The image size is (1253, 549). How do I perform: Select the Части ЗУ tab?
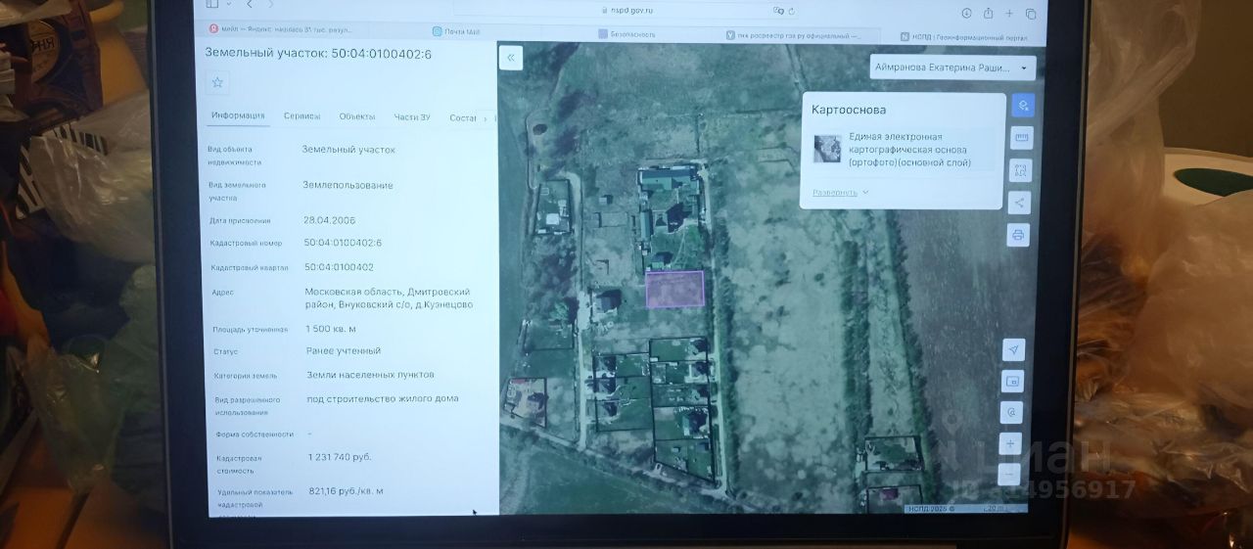tap(412, 117)
